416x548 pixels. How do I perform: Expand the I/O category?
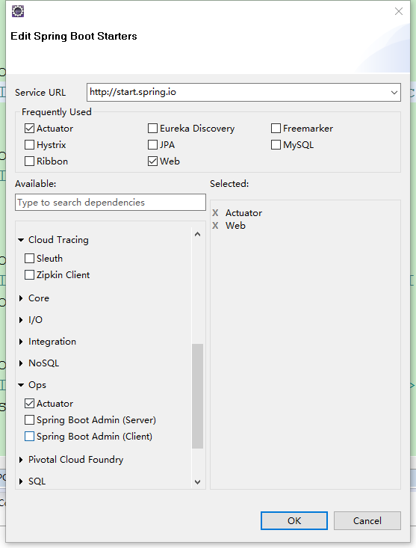click(x=21, y=320)
